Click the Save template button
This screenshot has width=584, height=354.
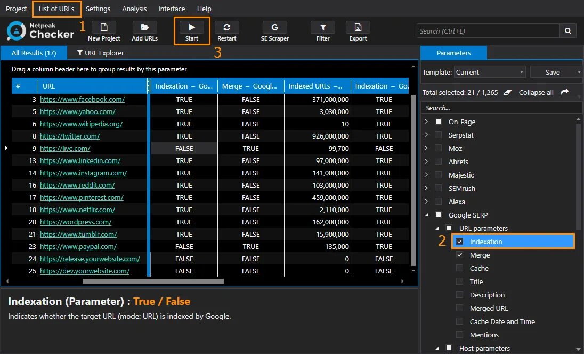[x=553, y=72]
